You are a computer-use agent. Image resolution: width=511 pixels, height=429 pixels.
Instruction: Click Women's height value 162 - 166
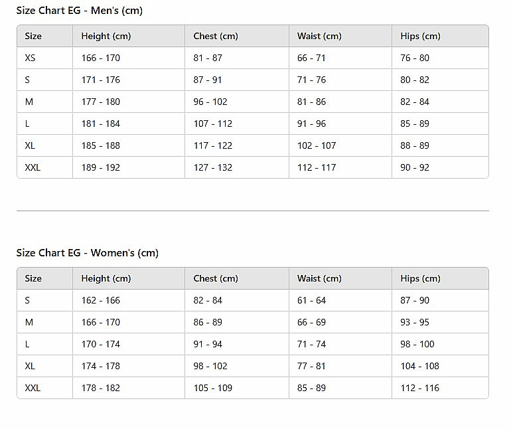pos(100,300)
